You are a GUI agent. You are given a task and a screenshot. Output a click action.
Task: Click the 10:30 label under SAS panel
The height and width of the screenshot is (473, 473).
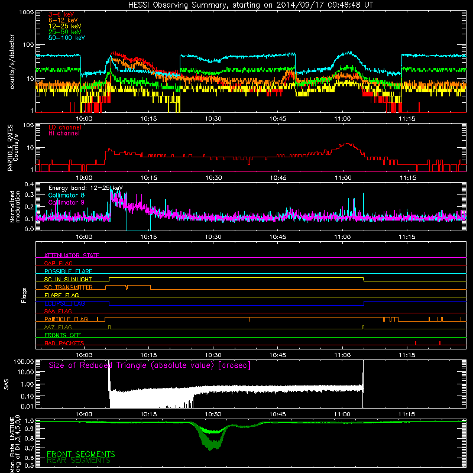(213, 414)
